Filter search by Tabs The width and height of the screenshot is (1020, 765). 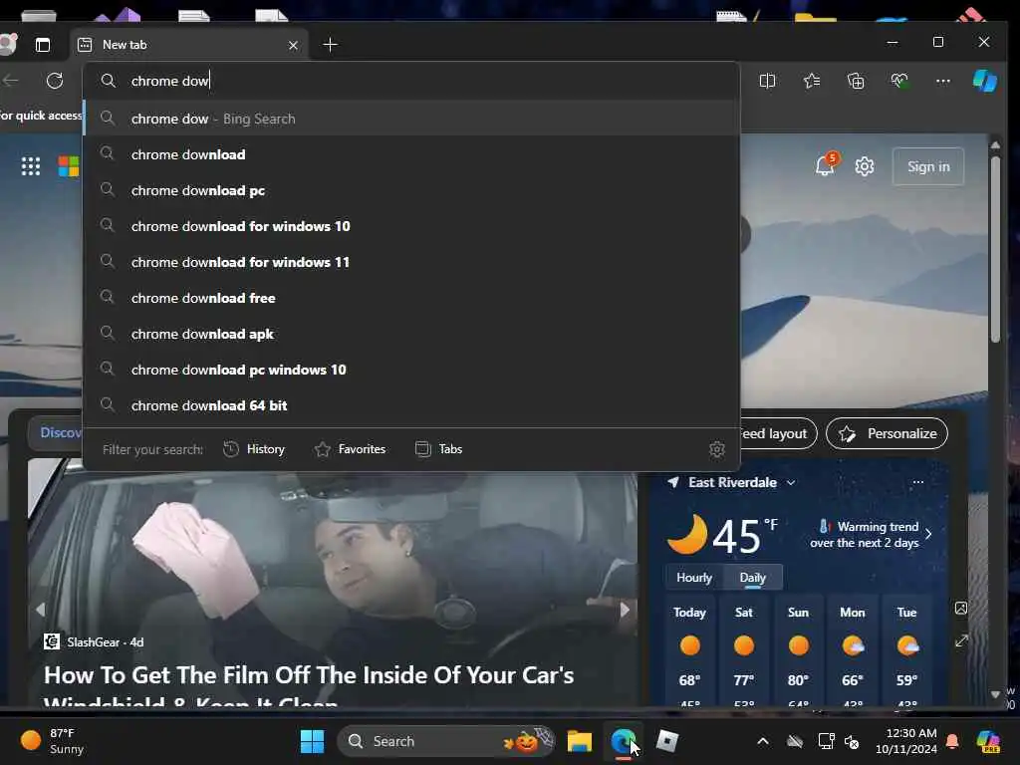pyautogui.click(x=439, y=449)
